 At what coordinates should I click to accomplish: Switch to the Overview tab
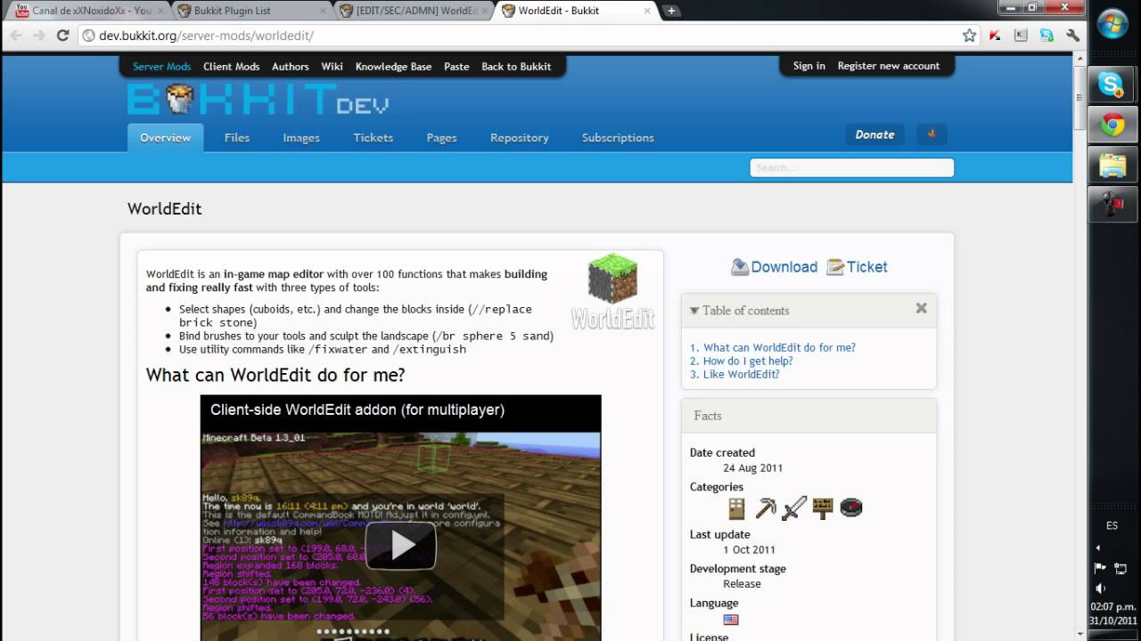tap(165, 138)
